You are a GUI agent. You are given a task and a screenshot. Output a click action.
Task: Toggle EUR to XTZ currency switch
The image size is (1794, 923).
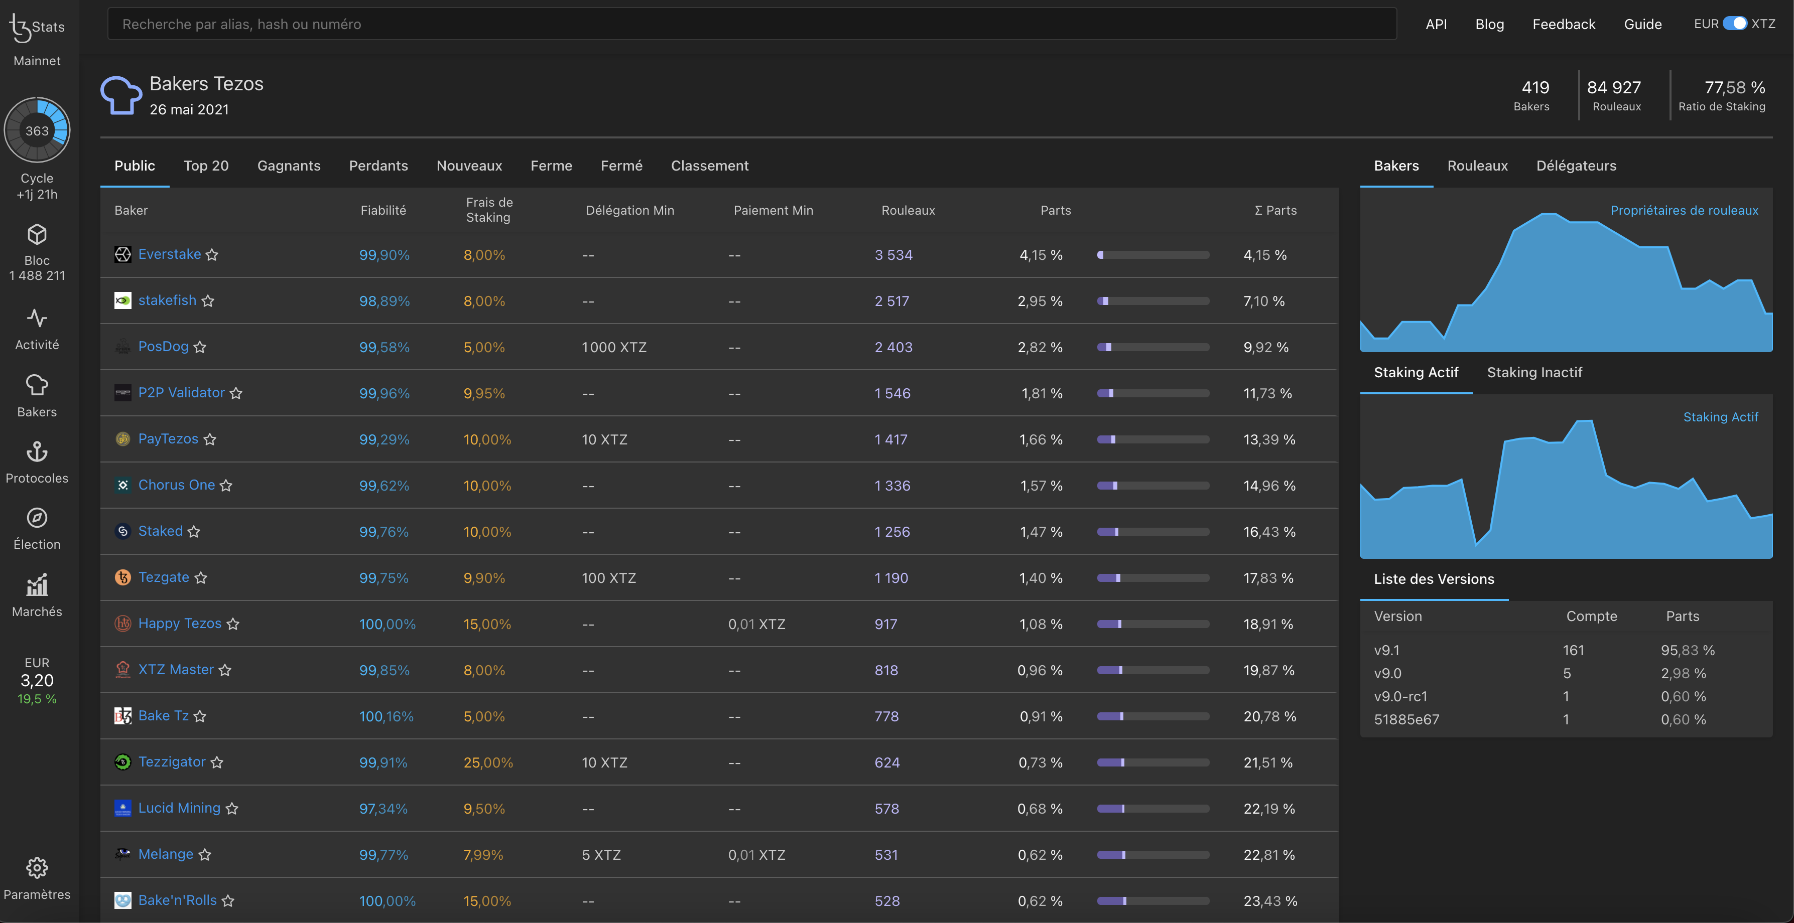1734,23
